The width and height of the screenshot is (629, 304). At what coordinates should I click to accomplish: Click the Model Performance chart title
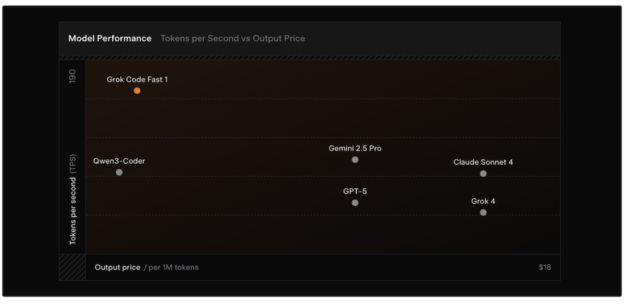(x=110, y=38)
